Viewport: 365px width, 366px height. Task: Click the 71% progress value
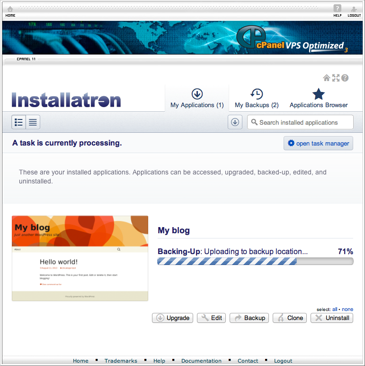pos(346,251)
